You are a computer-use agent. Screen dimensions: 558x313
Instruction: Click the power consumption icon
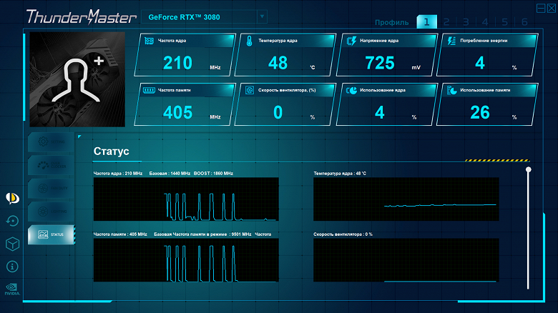pos(451,41)
